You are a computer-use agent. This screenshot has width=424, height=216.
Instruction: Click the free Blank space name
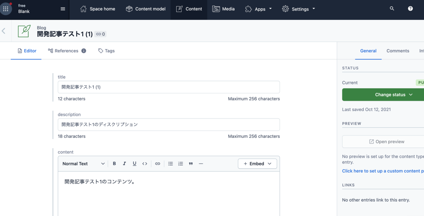tap(24, 9)
